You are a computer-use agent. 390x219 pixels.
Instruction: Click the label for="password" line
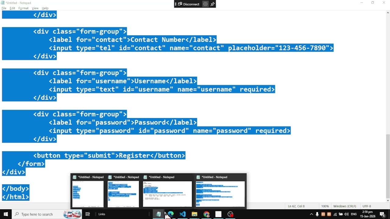pos(123,123)
